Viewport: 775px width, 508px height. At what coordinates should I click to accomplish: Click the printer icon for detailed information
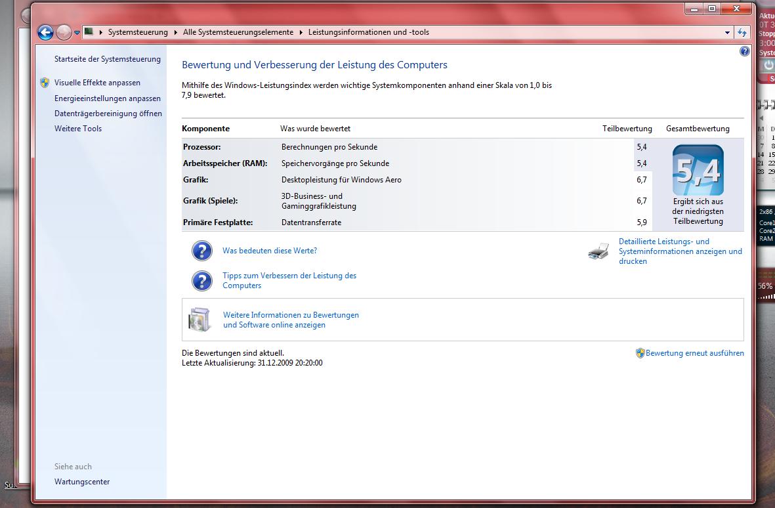(598, 251)
